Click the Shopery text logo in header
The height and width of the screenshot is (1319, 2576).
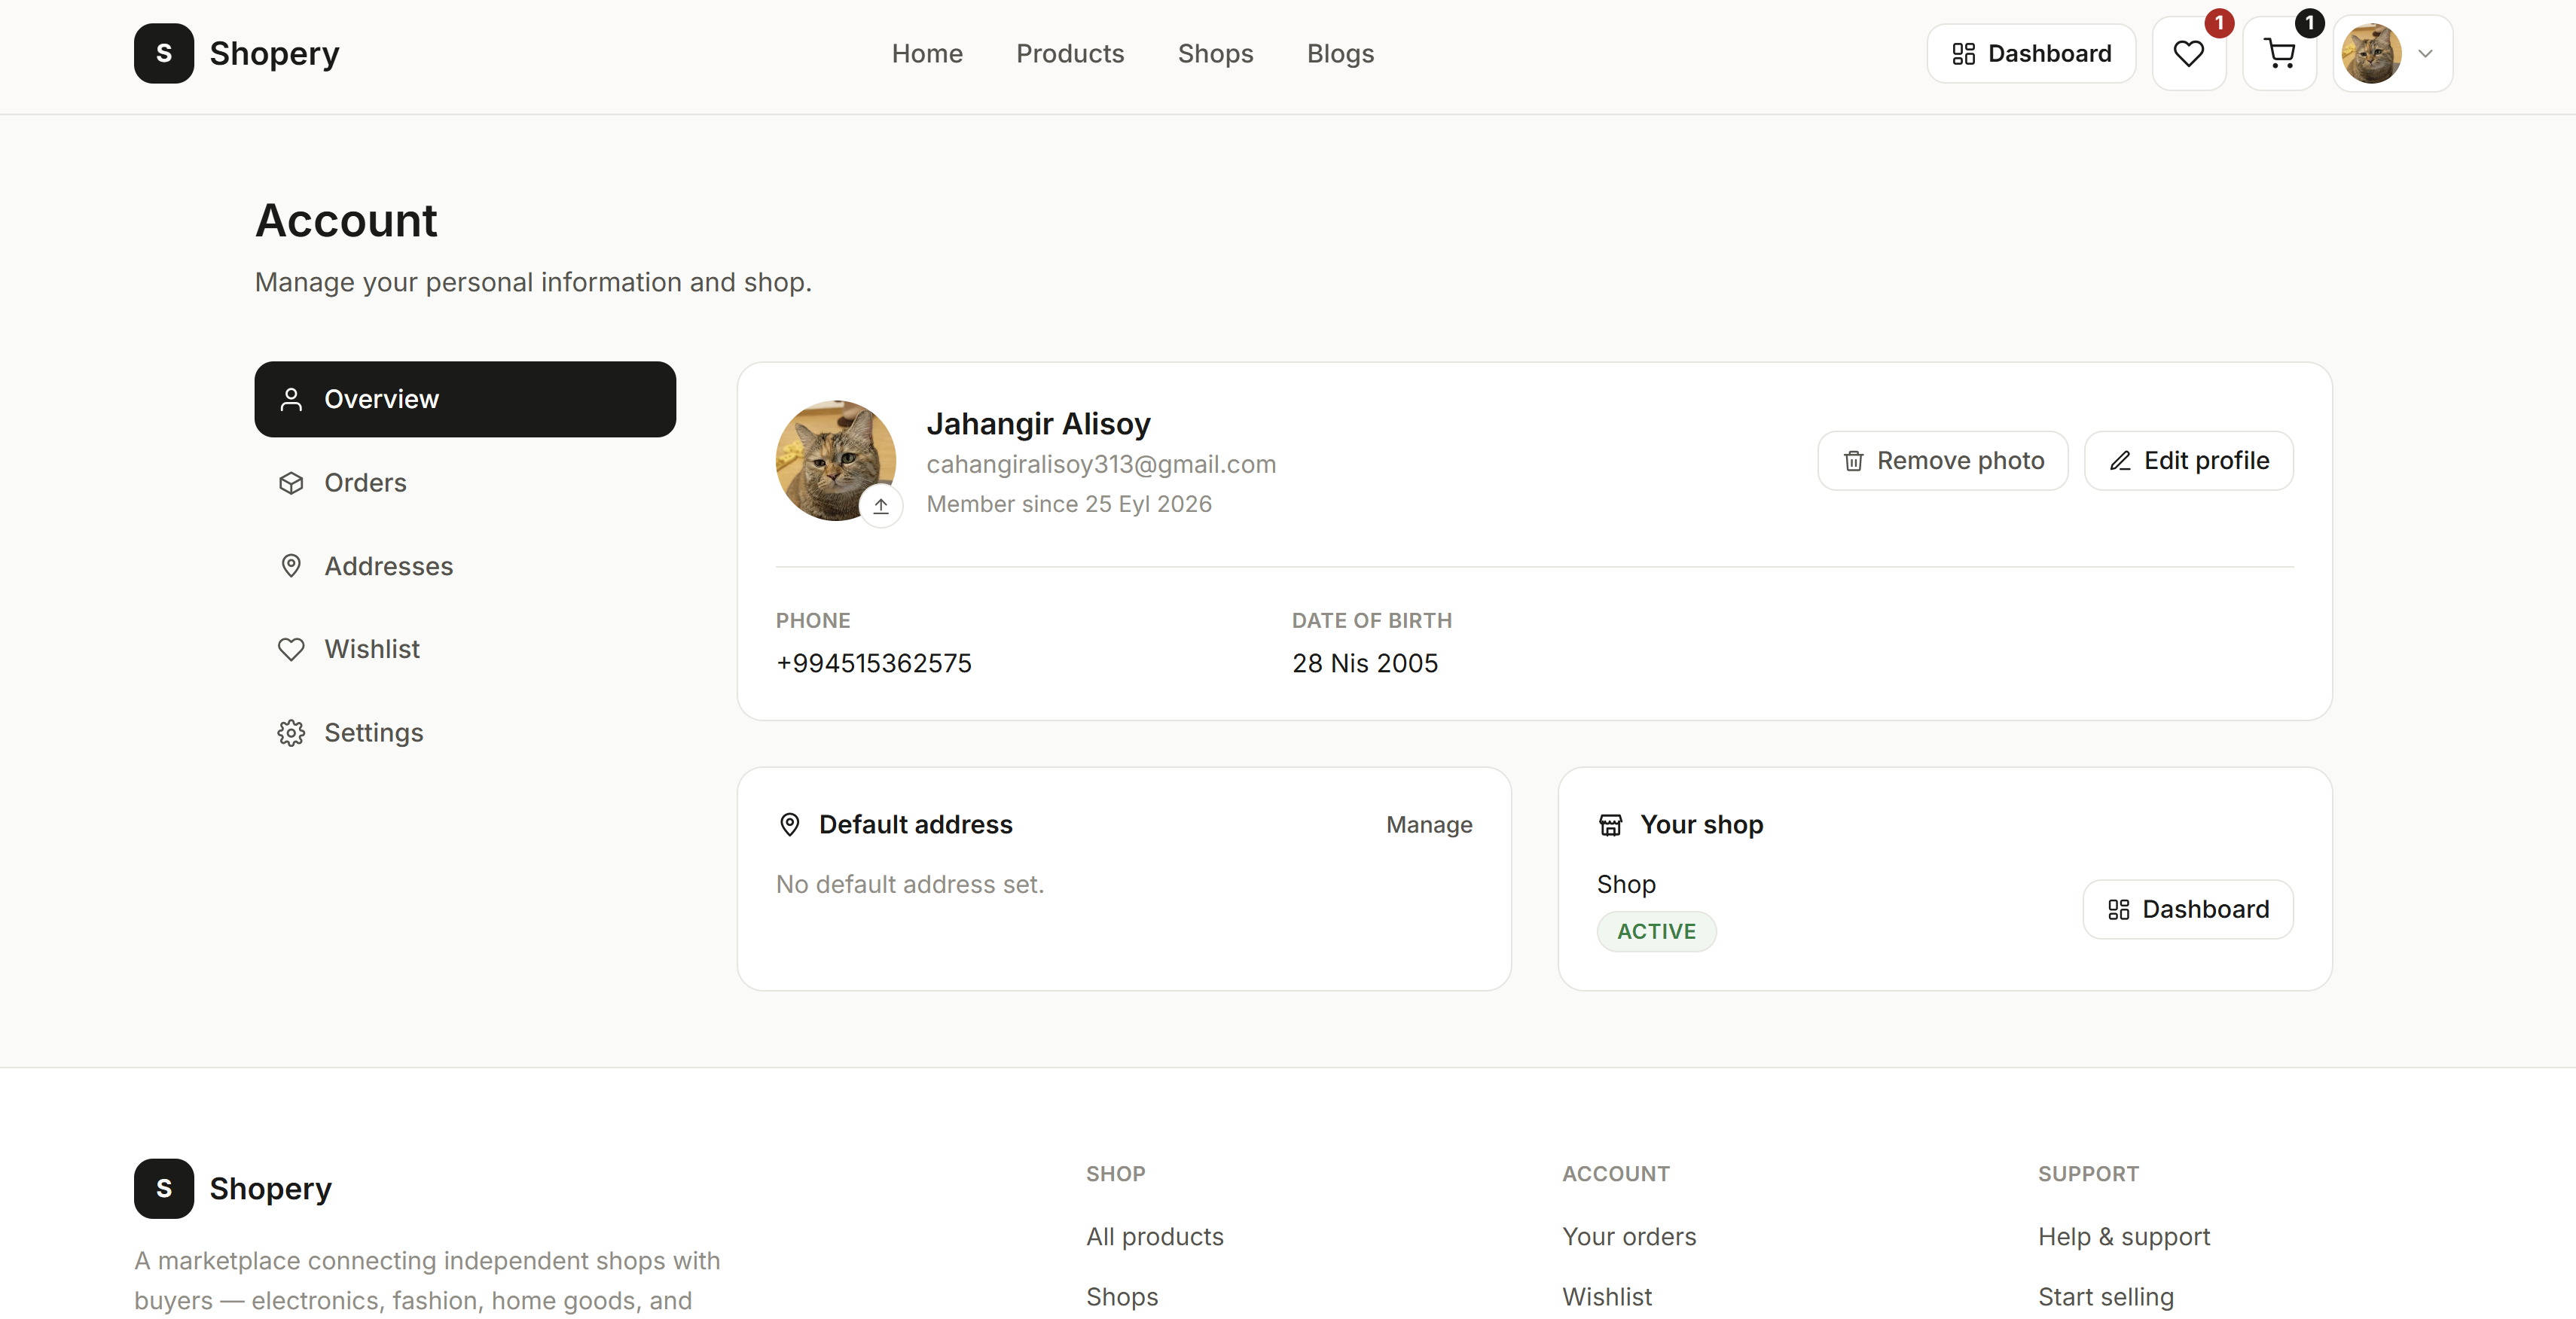[274, 54]
